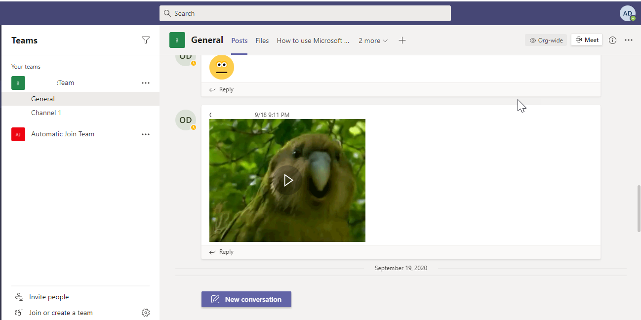This screenshot has height=320, width=641.
Task: Click Join or create a team
Action: (61, 313)
